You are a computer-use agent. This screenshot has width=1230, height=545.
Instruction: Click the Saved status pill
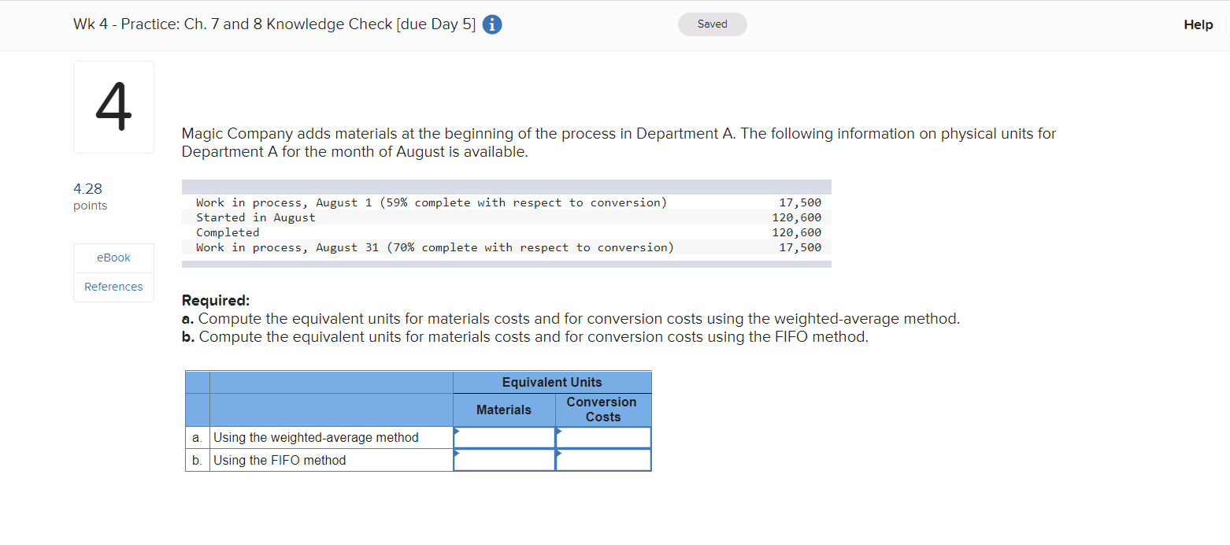point(712,24)
